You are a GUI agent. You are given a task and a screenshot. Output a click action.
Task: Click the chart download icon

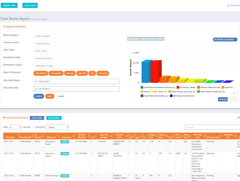click(234, 93)
